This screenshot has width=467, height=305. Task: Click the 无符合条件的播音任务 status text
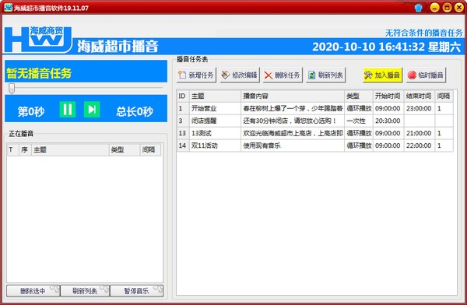423,33
